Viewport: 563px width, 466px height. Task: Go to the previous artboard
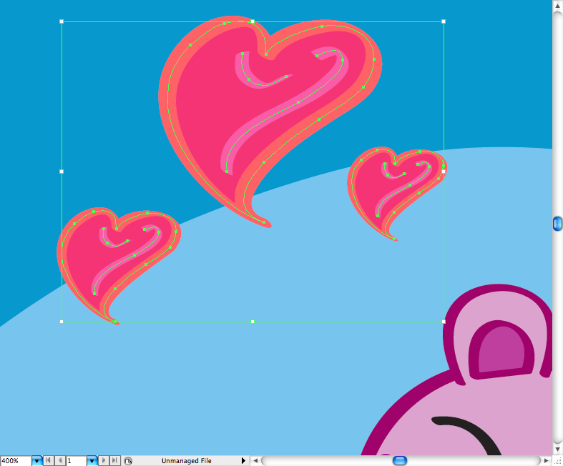tap(60, 461)
